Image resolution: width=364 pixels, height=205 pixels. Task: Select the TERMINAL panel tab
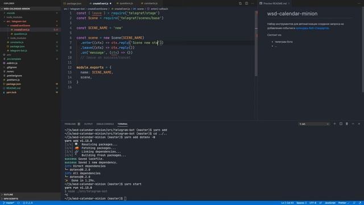pyautogui.click(x=122, y=124)
